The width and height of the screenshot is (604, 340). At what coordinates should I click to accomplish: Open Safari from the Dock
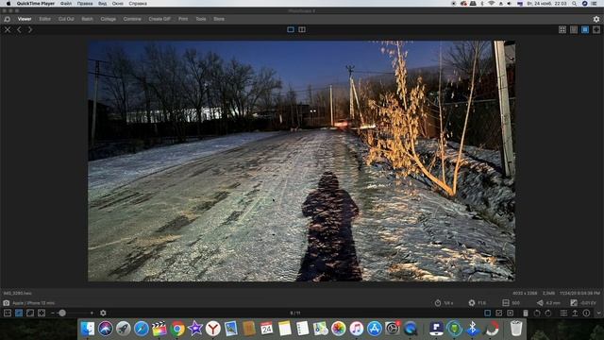click(x=142, y=329)
